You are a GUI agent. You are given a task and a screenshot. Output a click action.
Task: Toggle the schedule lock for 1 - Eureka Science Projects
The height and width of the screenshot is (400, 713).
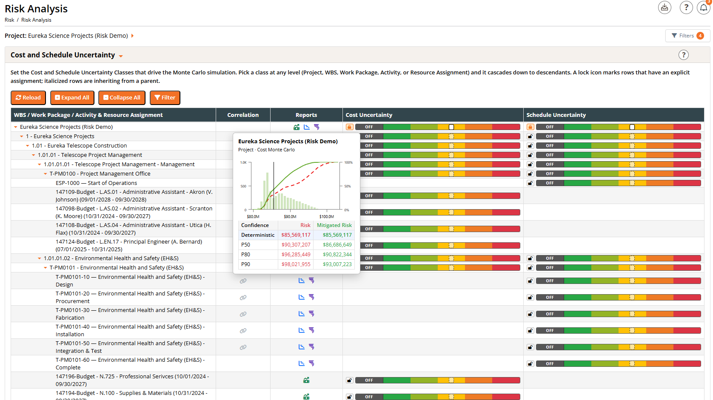(x=530, y=136)
